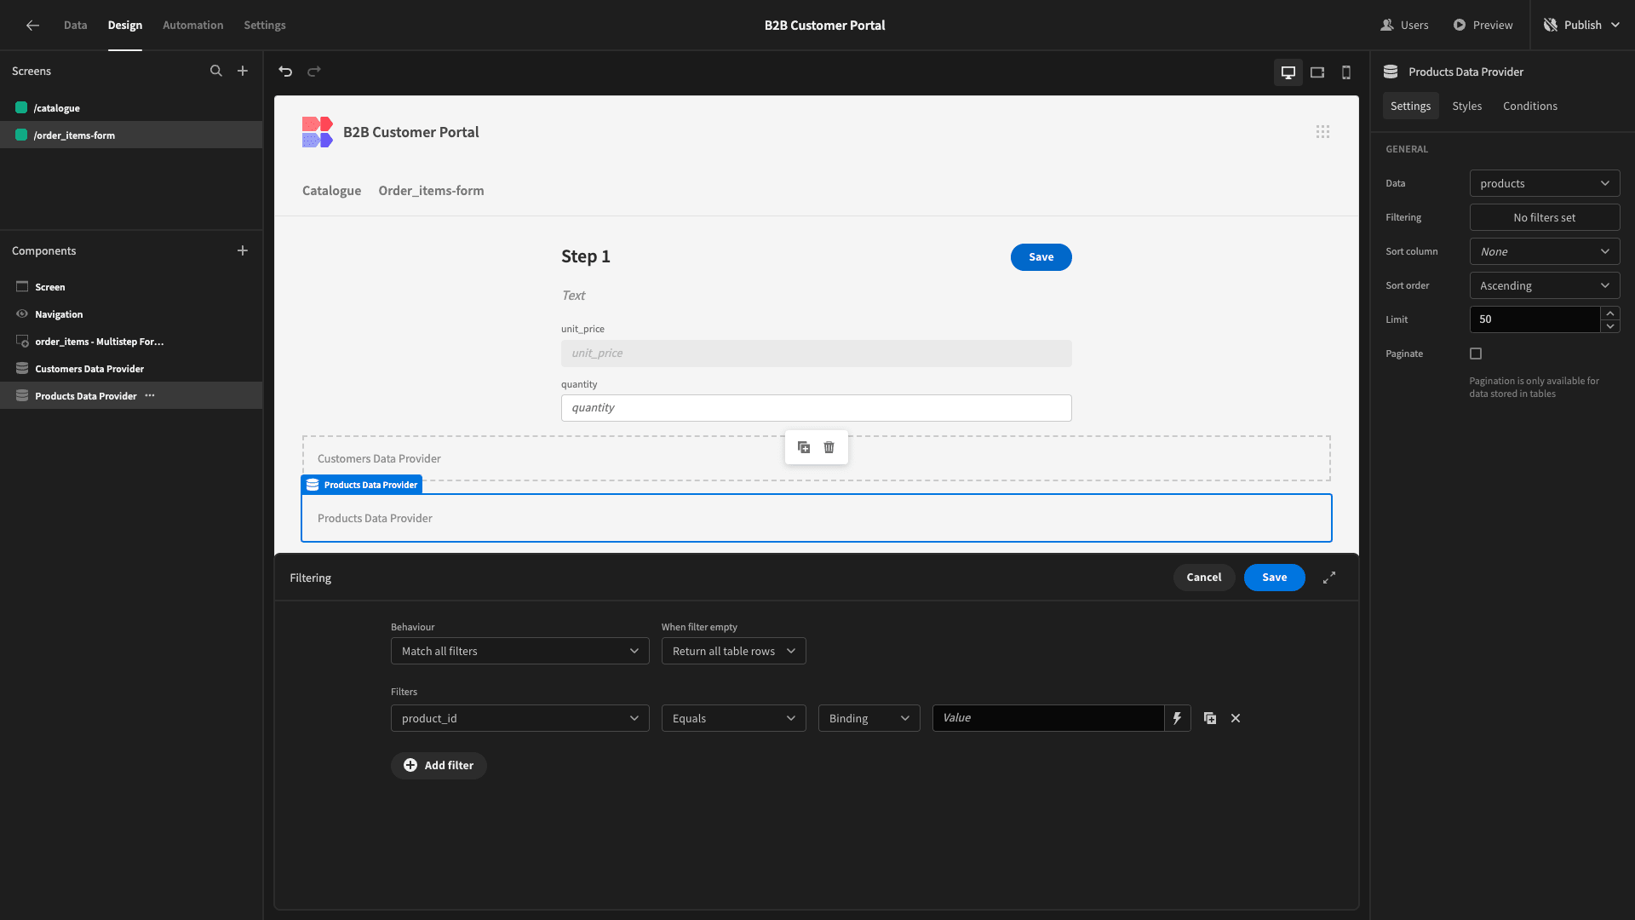Open the product_id field dropdown
Image resolution: width=1635 pixels, height=920 pixels.
(520, 718)
